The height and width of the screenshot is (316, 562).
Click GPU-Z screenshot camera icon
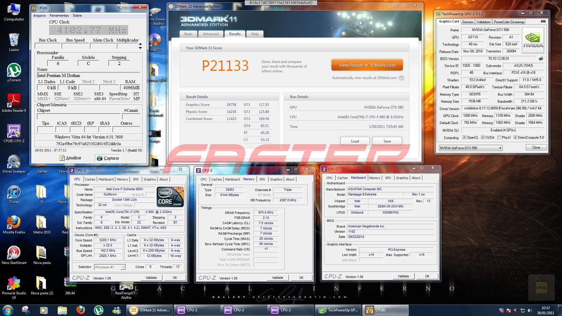(x=543, y=21)
